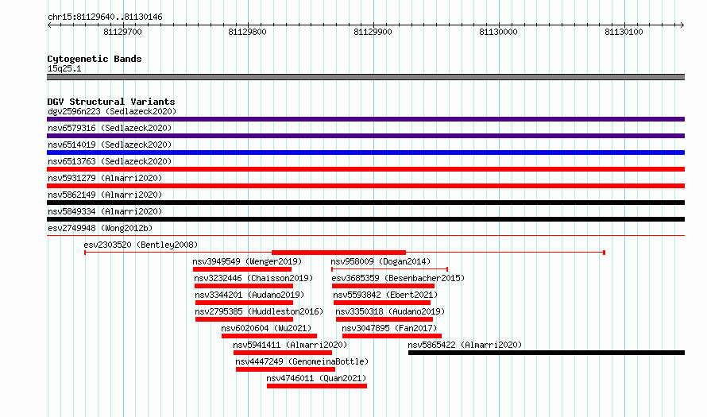Click the gray 15q25.1 cytogenetic band bar

(x=365, y=77)
